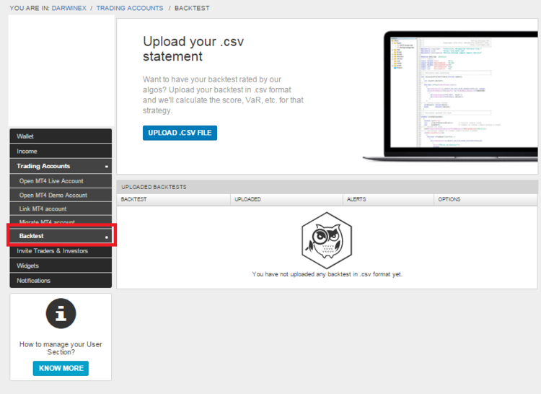This screenshot has height=394, width=541.
Task: Open Invite Traders & Investors
Action: [53, 251]
